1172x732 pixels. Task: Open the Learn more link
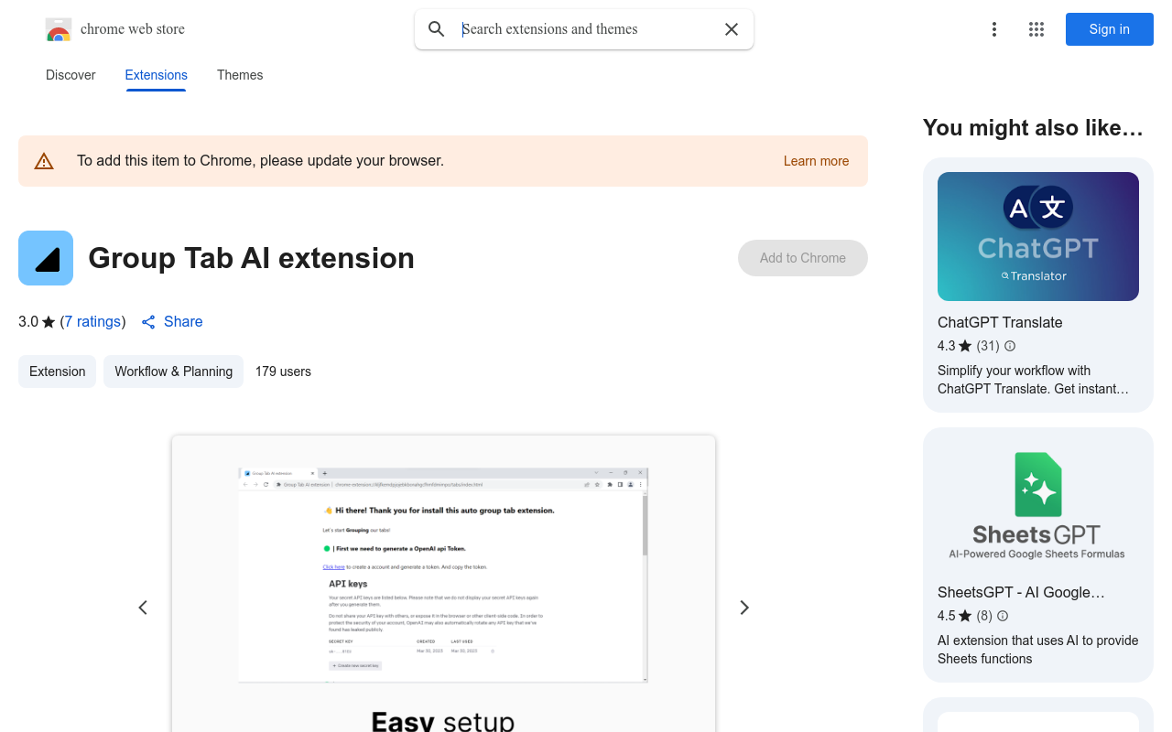tap(817, 161)
